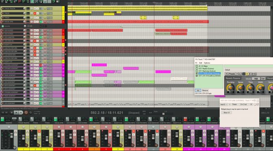Open the Default preset combo box
Viewport: 273px width, 151px height.
pos(249,70)
